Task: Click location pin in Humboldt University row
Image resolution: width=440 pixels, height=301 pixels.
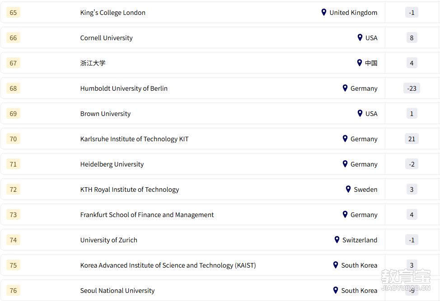Action: [x=345, y=88]
